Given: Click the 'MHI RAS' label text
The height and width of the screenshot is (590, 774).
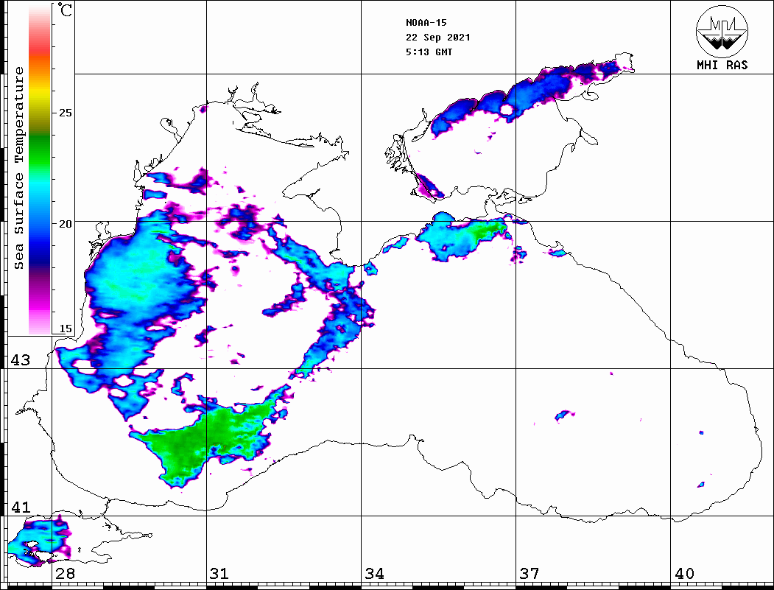Looking at the screenshot, I should click(722, 65).
